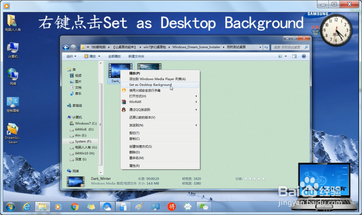Open the orange media player taskbar icon
Screen dimensions: 362x215
click(x=58, y=207)
